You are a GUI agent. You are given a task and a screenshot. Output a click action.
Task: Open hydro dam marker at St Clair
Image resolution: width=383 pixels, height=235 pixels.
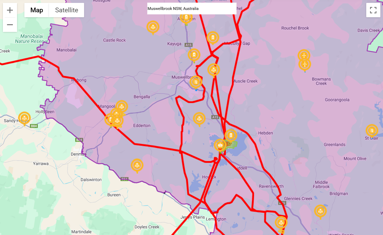click(x=372, y=130)
